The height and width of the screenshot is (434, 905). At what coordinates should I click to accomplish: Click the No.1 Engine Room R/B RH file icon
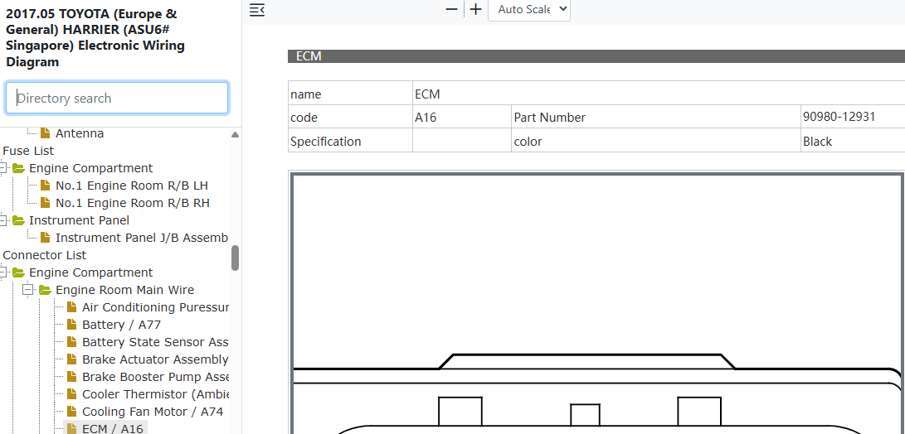point(45,203)
